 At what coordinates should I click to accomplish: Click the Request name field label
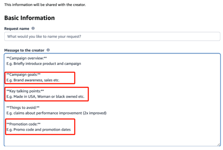[x=17, y=28]
